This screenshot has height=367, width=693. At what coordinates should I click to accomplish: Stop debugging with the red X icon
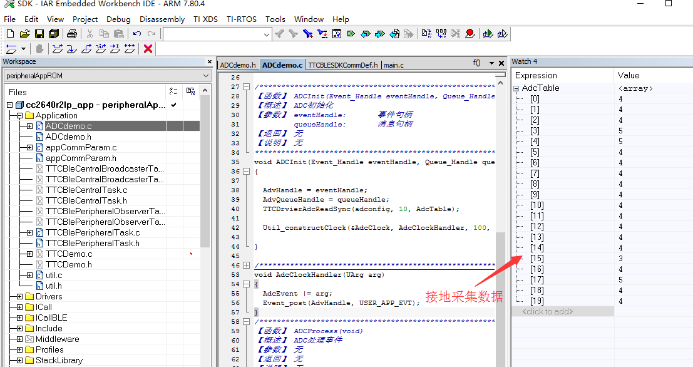click(148, 49)
